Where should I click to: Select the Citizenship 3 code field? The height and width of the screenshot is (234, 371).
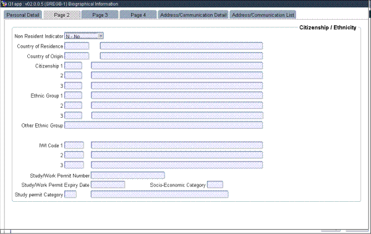click(x=74, y=85)
